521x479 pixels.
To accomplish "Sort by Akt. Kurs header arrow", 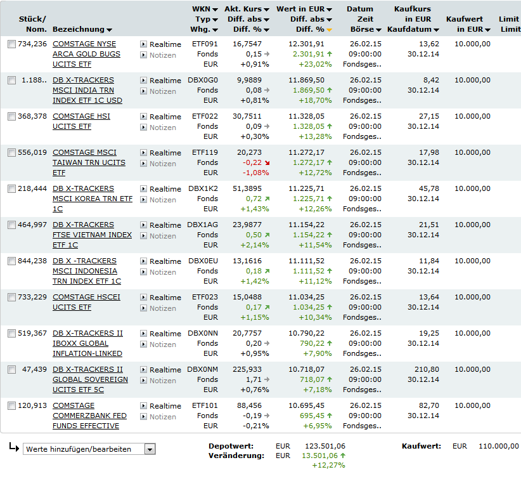I will [x=266, y=10].
